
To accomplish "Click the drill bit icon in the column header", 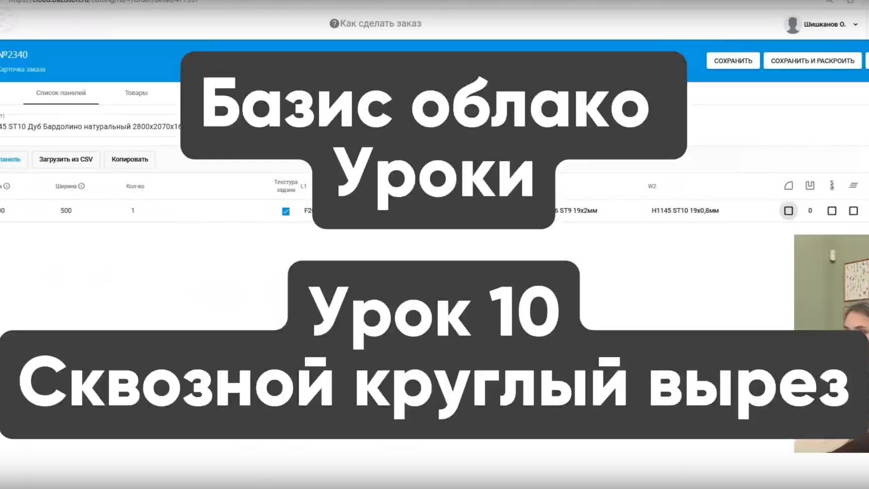I will 831,185.
